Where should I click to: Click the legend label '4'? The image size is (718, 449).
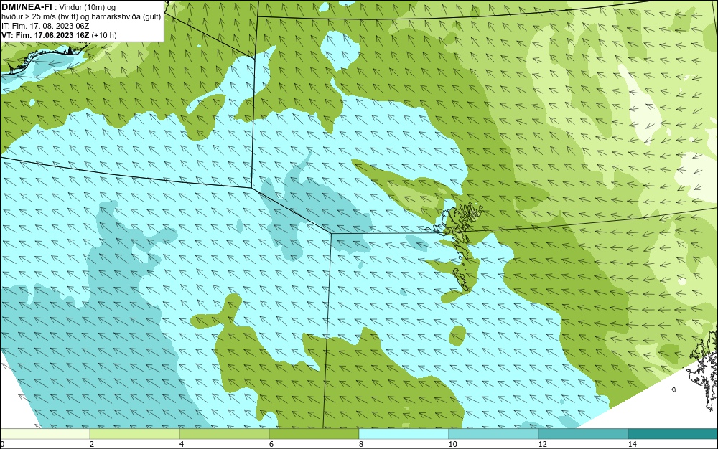coord(182,444)
